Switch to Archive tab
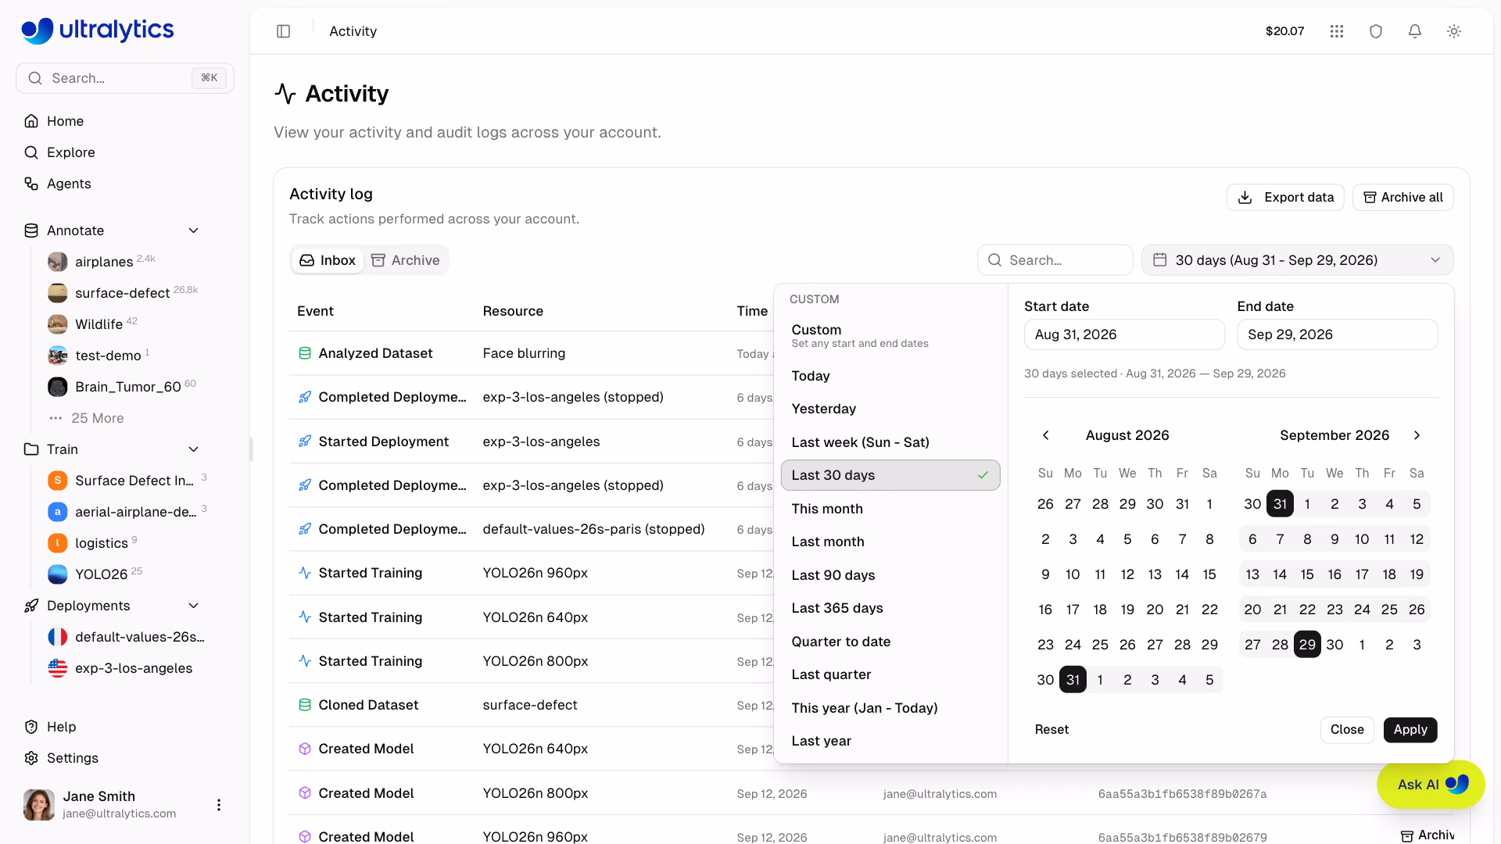Image resolution: width=1501 pixels, height=844 pixels. pyautogui.click(x=405, y=260)
